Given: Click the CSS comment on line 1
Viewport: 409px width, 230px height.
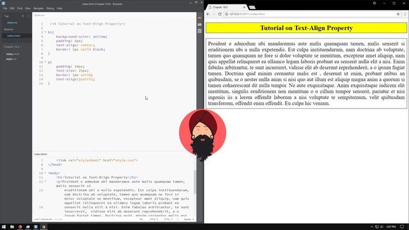Looking at the screenshot, I should coord(88,24).
